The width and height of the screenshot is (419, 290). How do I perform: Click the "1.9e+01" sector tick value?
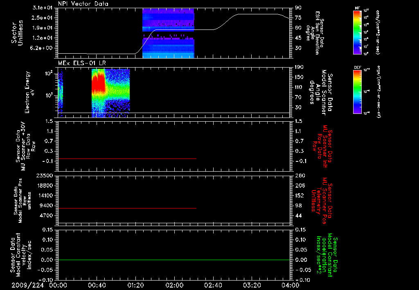pyautogui.click(x=43, y=28)
